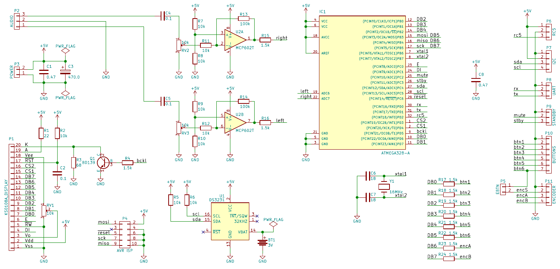Select the VBAT pin label
The image size is (560, 269).
tap(242, 232)
